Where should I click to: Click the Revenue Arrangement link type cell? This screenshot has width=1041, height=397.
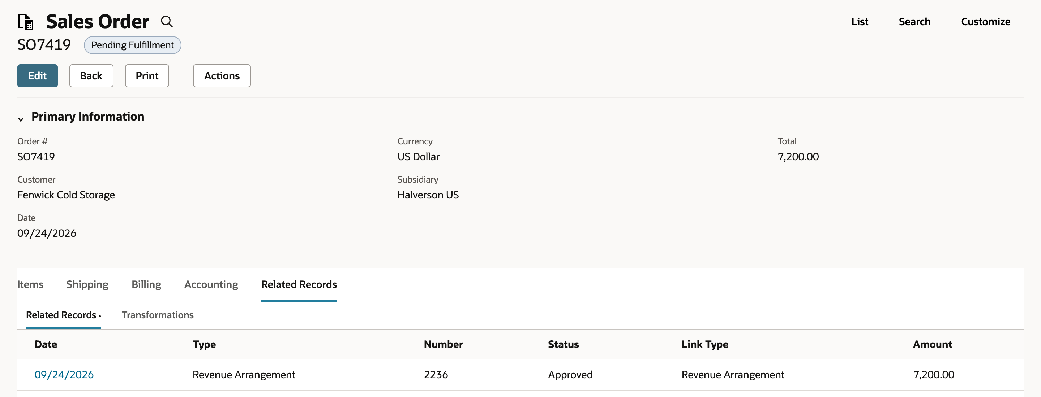click(x=732, y=375)
